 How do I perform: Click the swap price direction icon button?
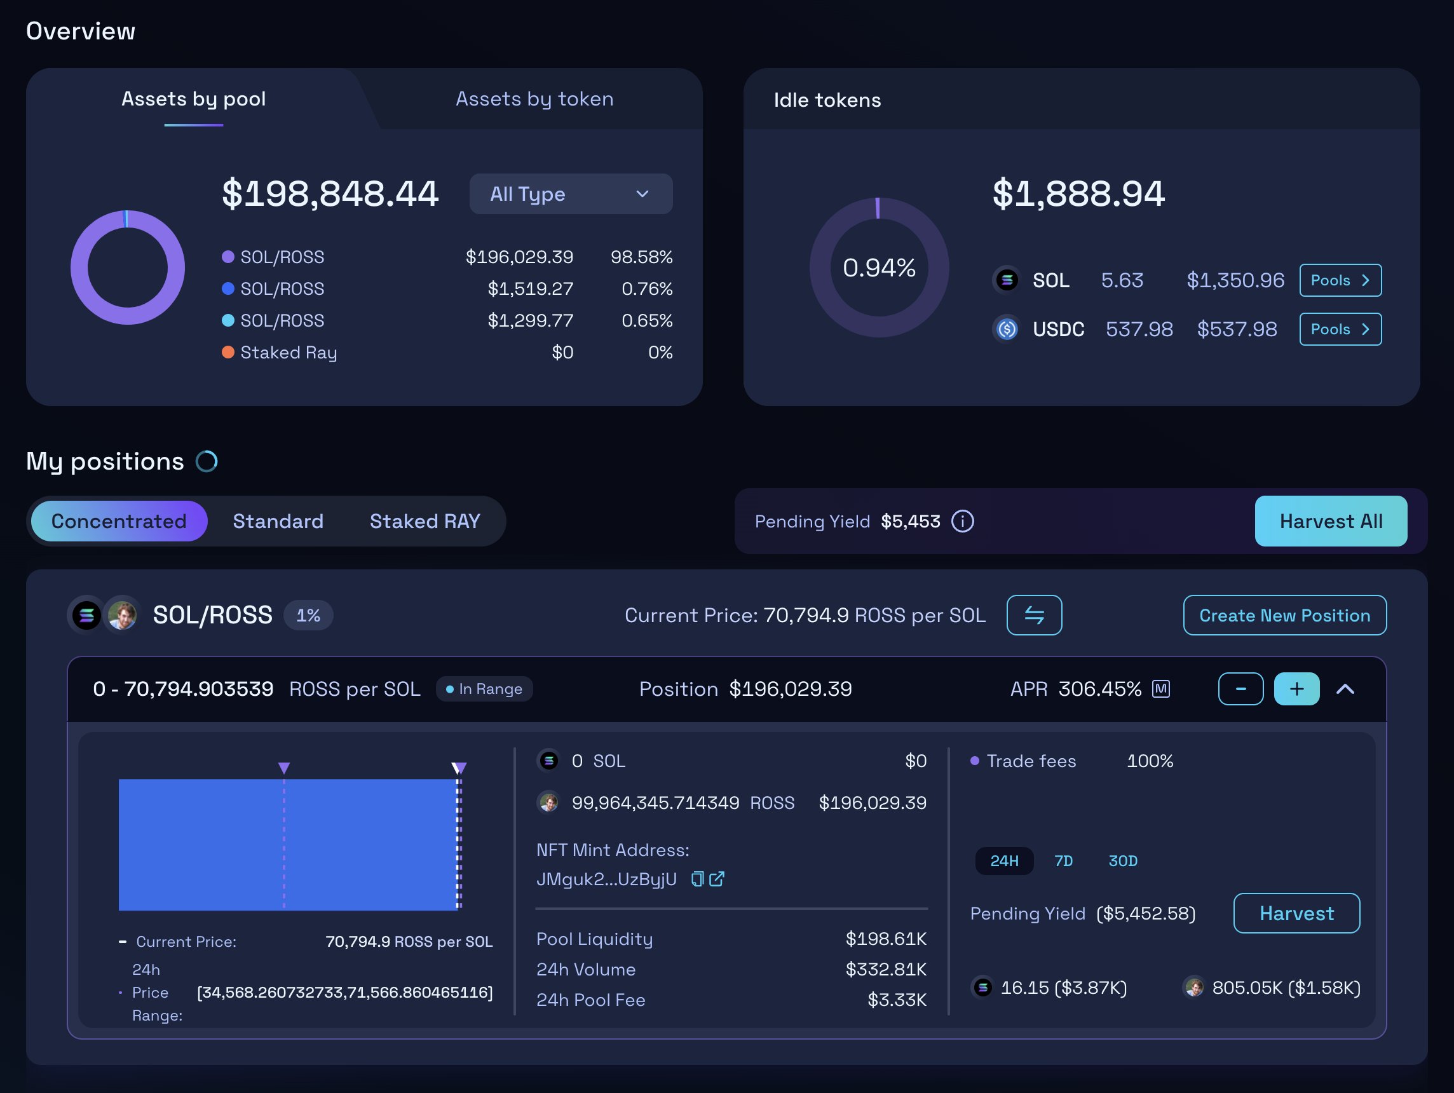[x=1034, y=615]
